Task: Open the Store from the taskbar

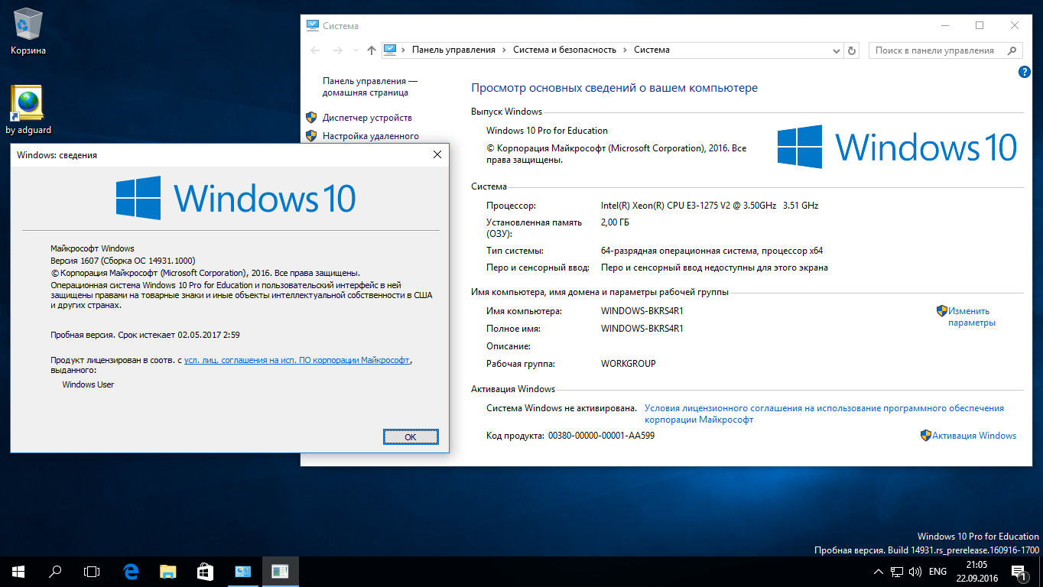Action: 205,571
